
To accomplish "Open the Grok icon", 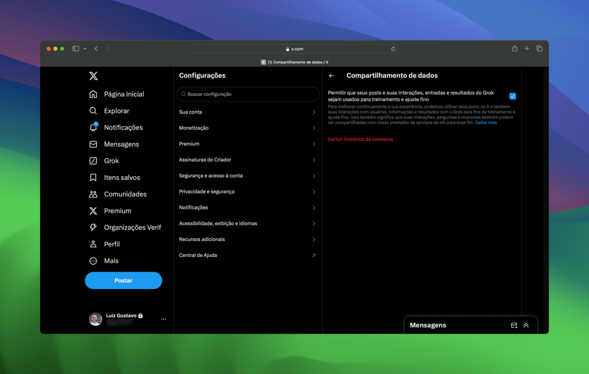I will [x=93, y=161].
